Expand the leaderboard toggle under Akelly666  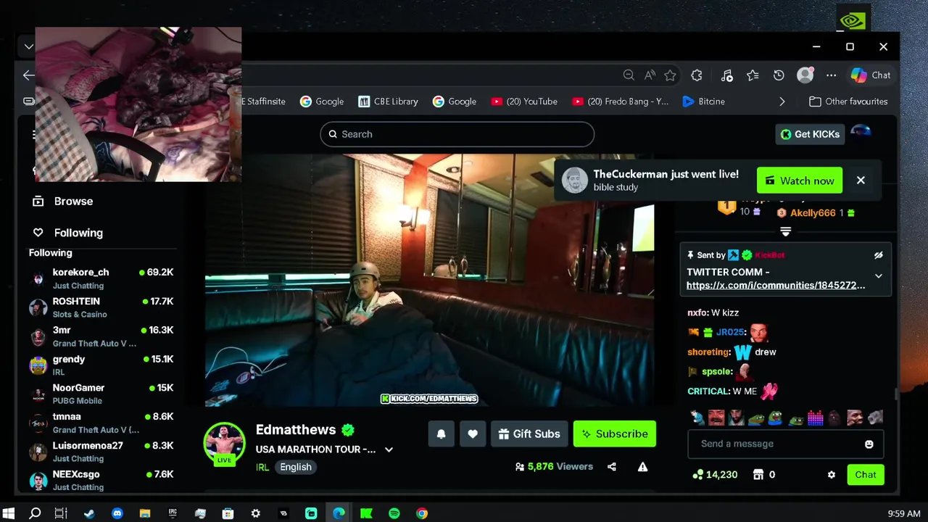pyautogui.click(x=785, y=231)
